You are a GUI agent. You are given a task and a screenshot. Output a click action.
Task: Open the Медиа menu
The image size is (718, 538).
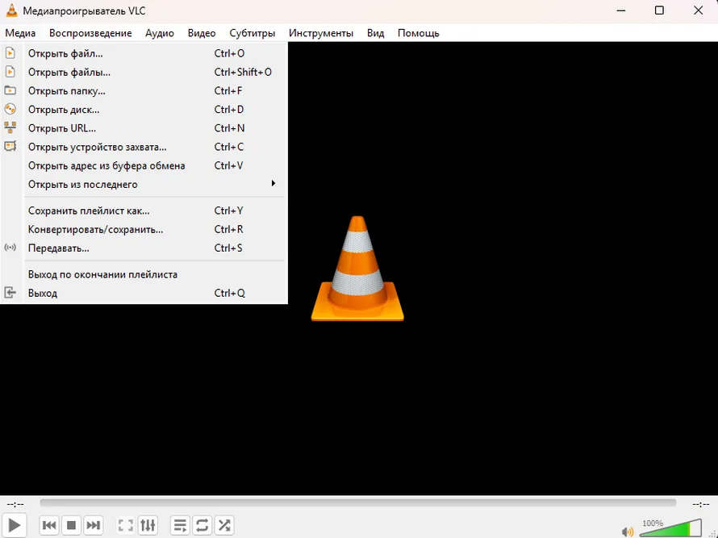tap(21, 33)
